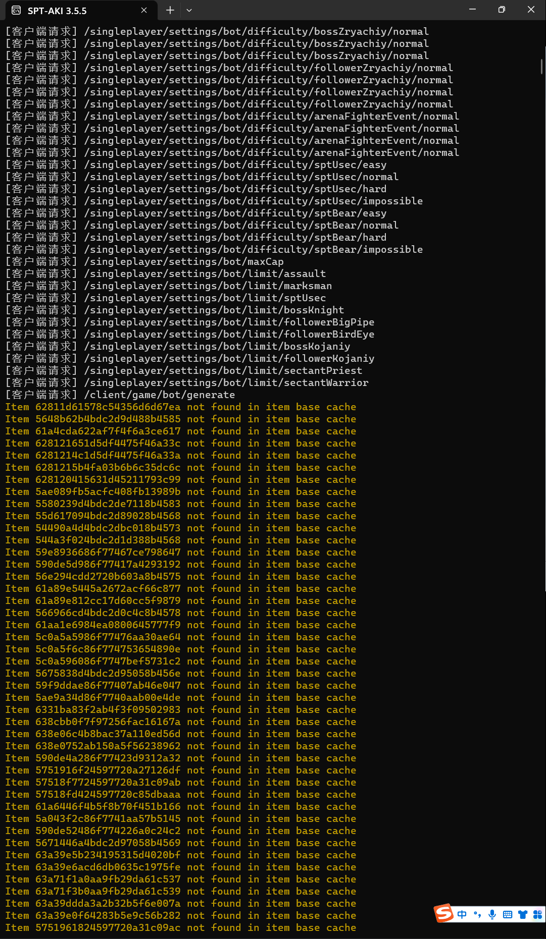This screenshot has height=939, width=546.
Task: Maximize the terminal window
Action: pyautogui.click(x=502, y=10)
